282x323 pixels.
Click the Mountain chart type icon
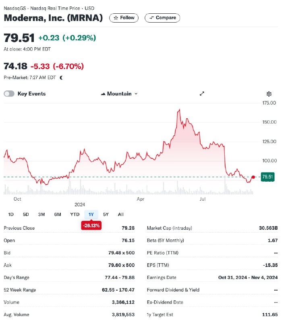tap(103, 94)
